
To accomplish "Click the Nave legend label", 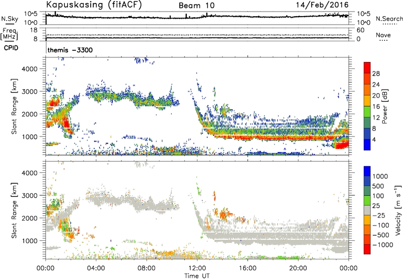I will (383, 35).
